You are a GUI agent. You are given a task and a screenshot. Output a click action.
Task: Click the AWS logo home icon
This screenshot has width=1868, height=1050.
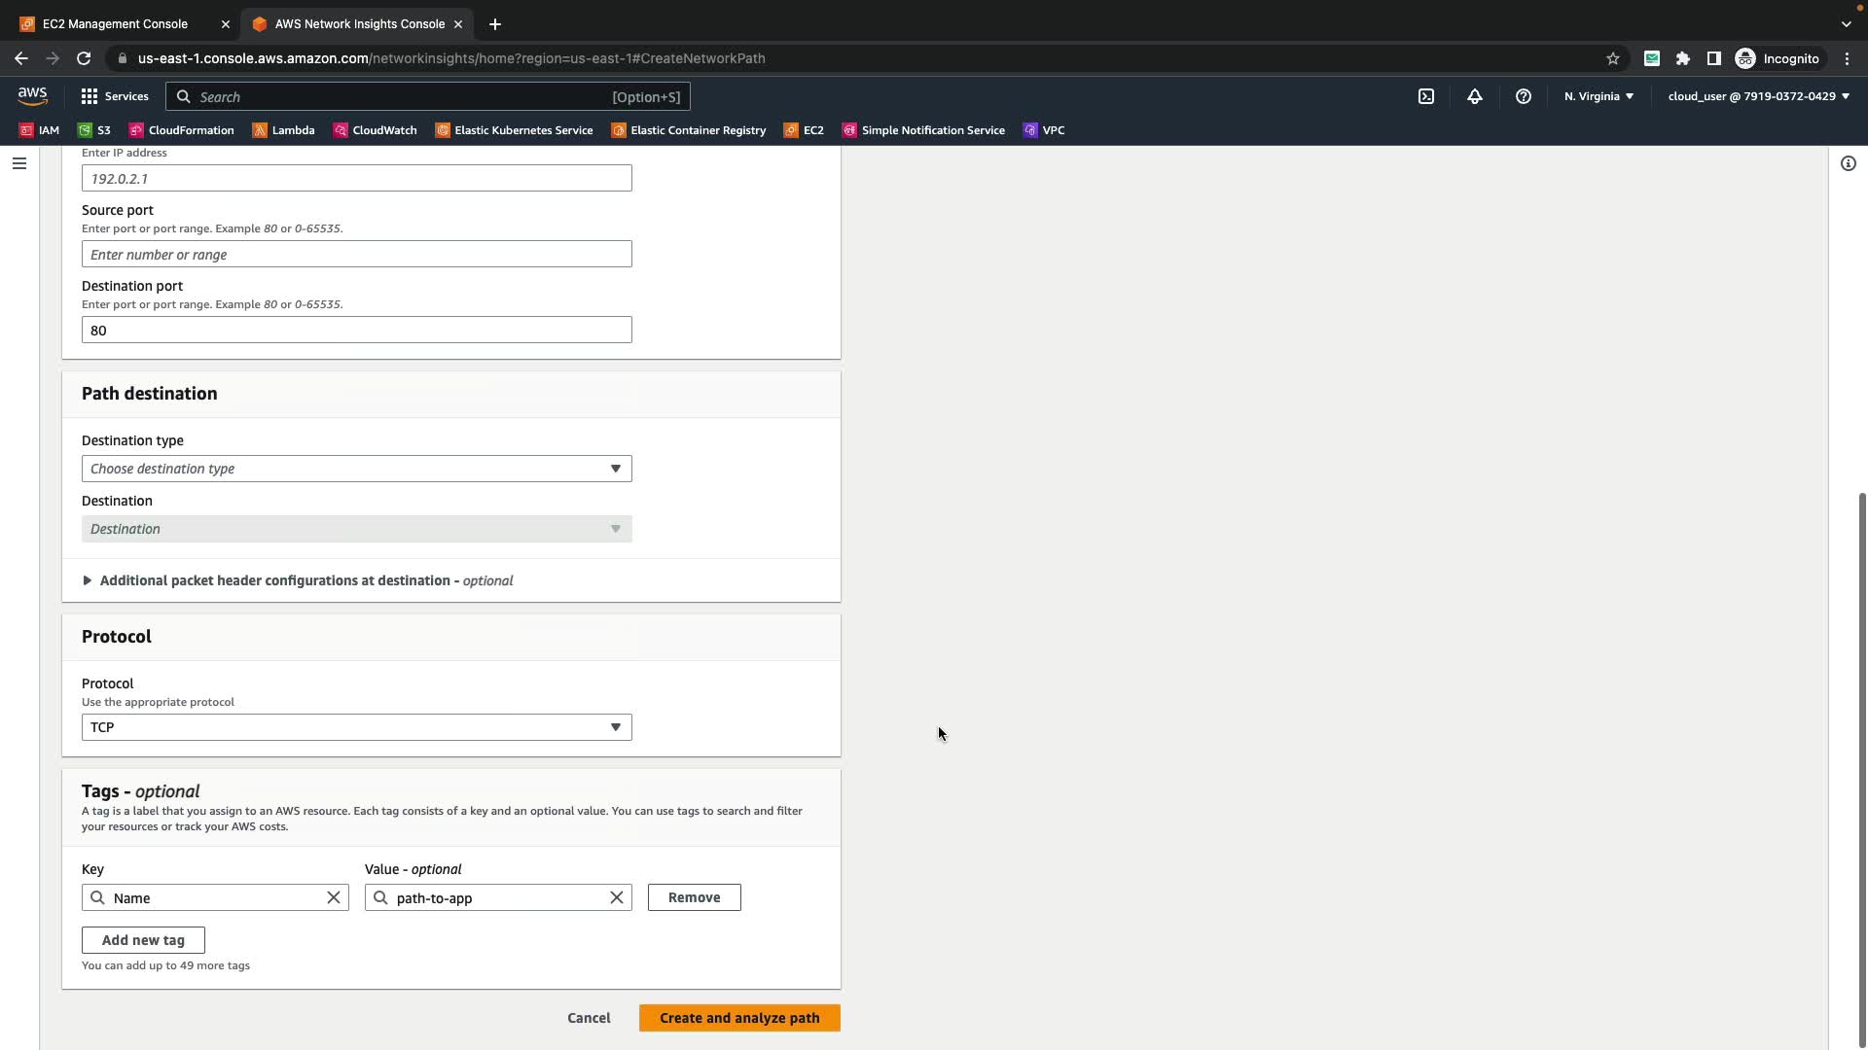click(x=32, y=95)
